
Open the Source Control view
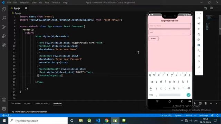click(x=4, y=27)
